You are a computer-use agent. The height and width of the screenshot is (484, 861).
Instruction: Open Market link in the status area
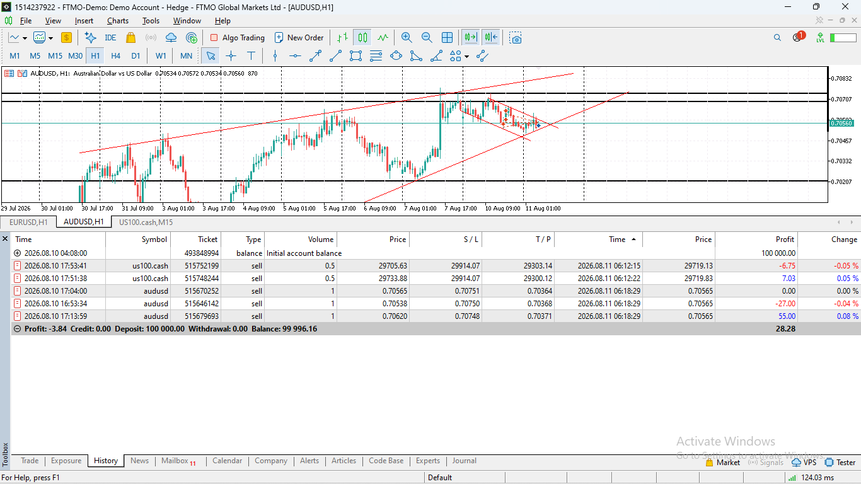pyautogui.click(x=722, y=463)
